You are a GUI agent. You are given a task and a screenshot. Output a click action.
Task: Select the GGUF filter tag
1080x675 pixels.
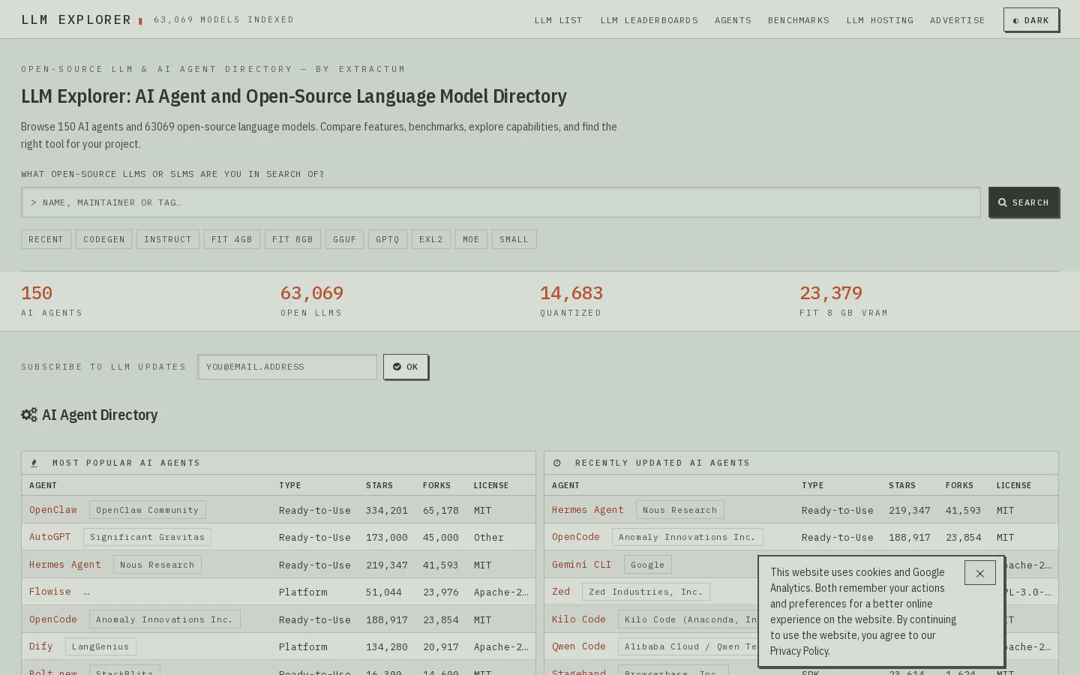(344, 239)
